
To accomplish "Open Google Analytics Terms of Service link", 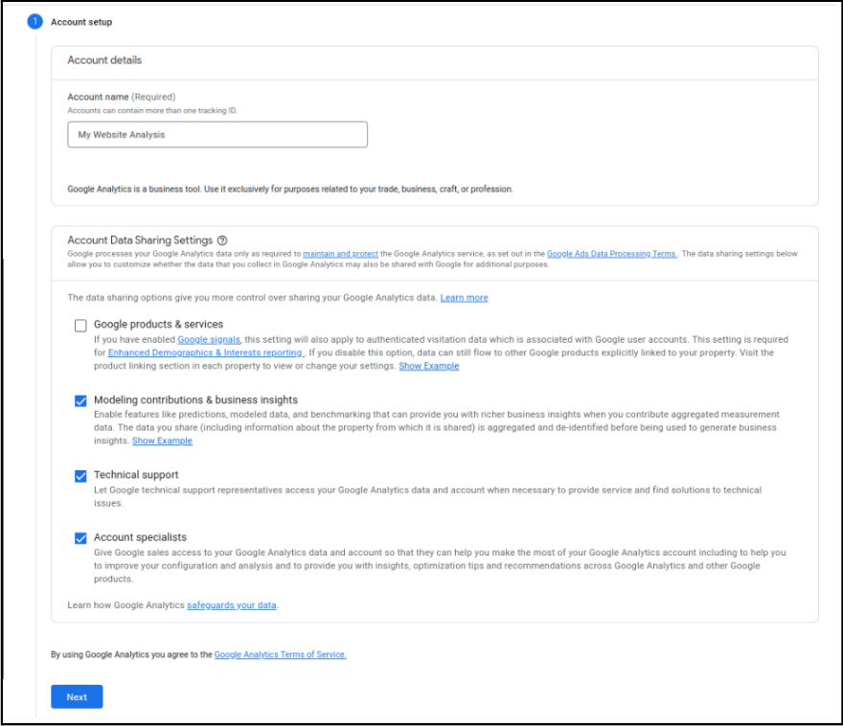I will (280, 655).
